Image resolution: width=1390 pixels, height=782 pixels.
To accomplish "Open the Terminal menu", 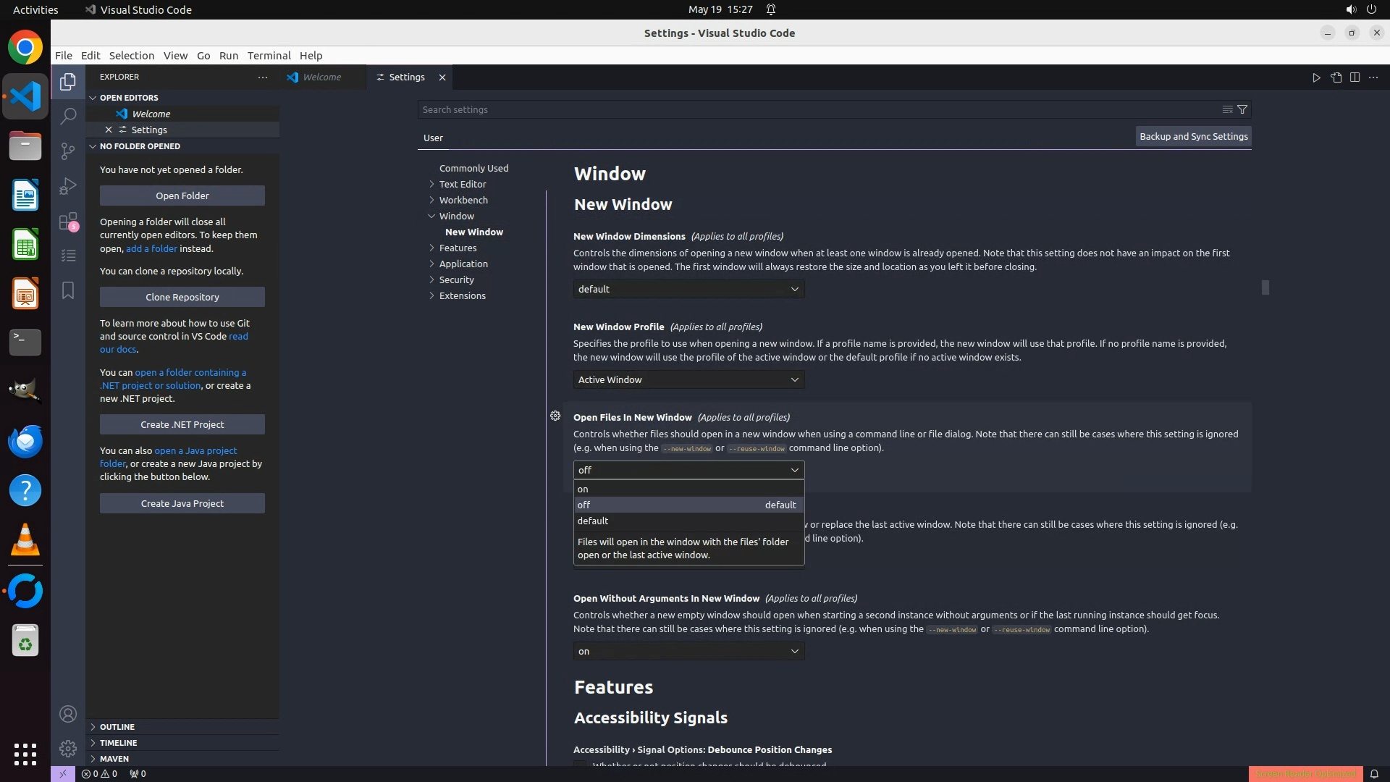I will (269, 56).
